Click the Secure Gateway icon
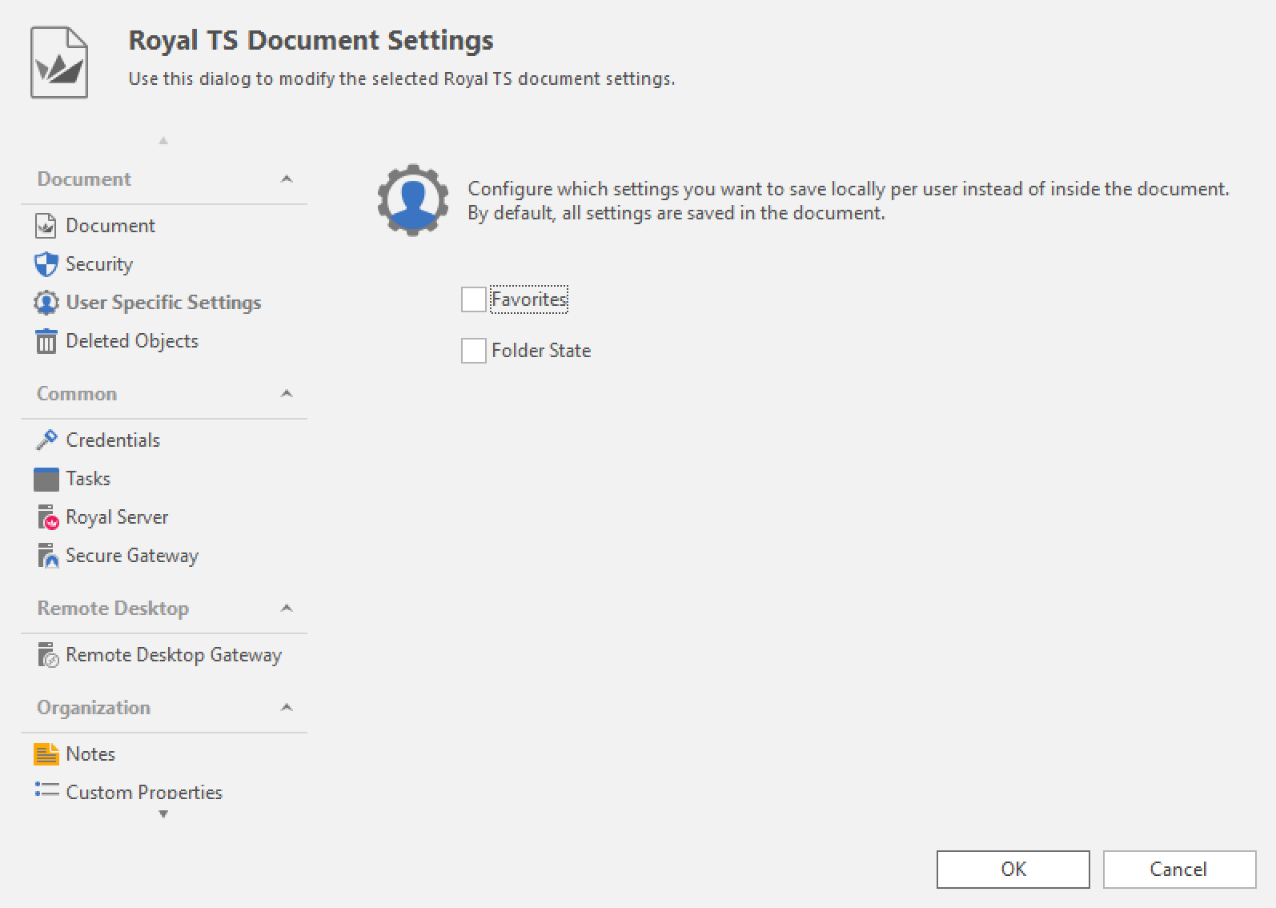This screenshot has height=908, width=1276. tap(47, 556)
